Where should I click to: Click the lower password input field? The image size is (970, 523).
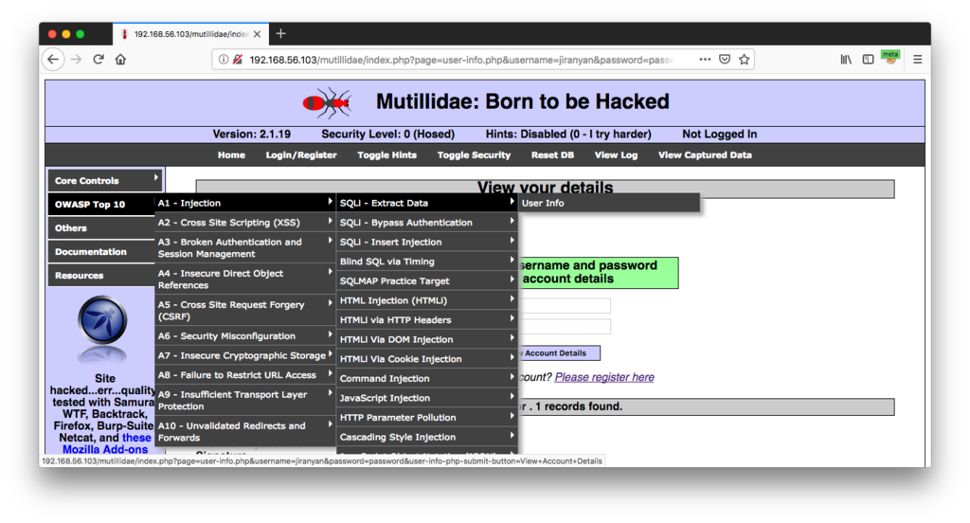point(565,326)
